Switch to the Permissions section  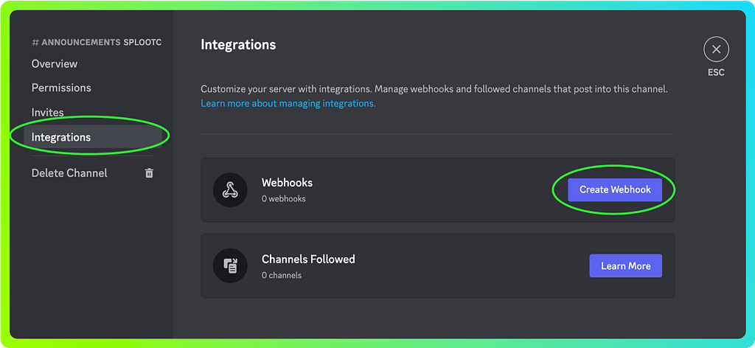click(61, 88)
